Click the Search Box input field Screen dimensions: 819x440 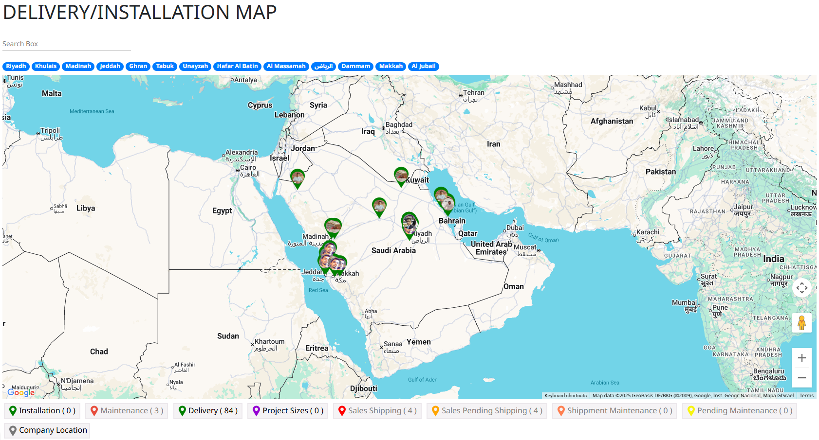click(67, 44)
